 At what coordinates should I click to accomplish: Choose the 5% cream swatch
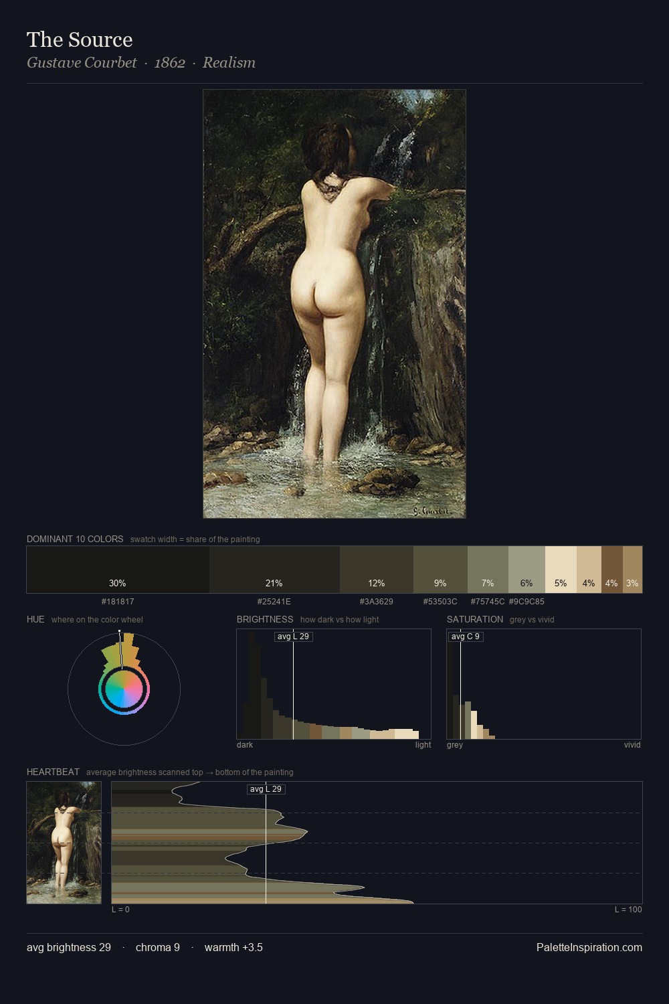[561, 570]
